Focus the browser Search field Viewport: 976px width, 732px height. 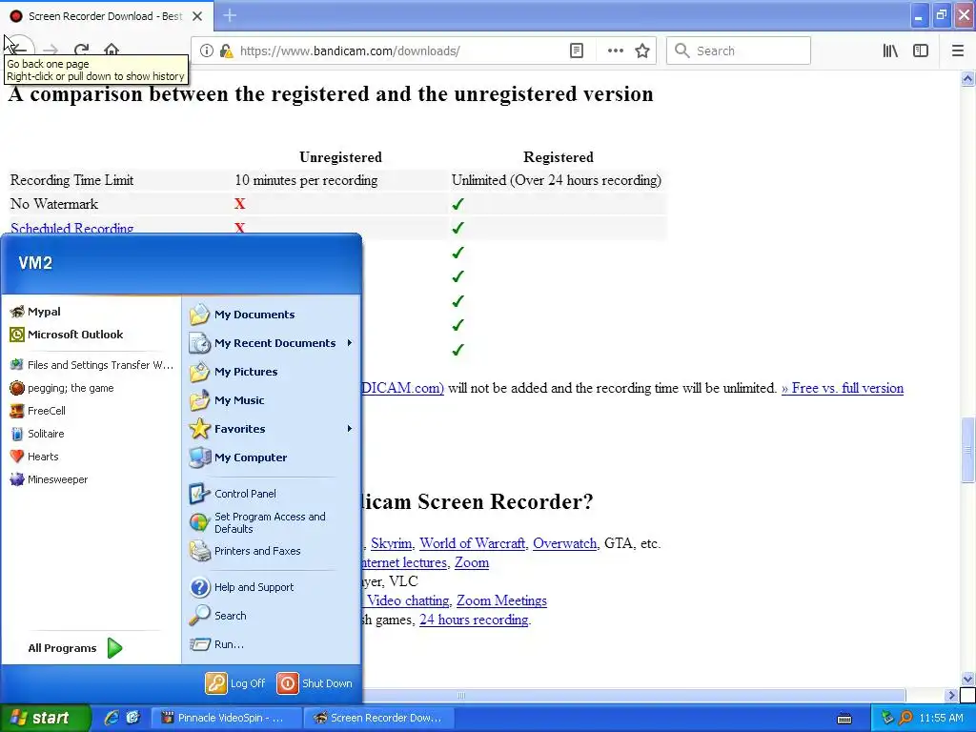(739, 51)
